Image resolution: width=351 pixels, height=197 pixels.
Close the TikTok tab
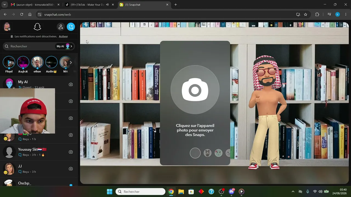coord(113,5)
